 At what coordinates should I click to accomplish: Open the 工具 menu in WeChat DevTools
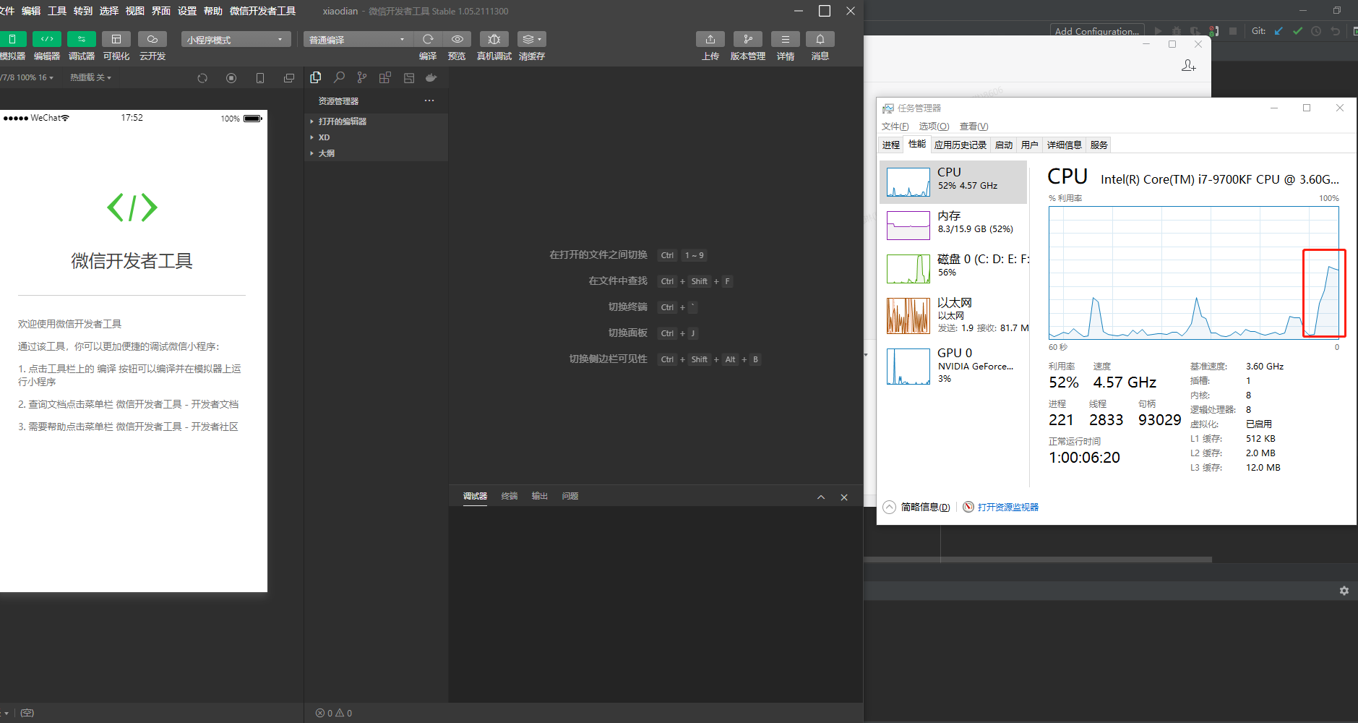pos(57,11)
